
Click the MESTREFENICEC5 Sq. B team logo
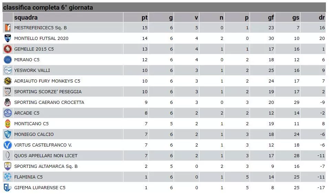click(x=8, y=28)
